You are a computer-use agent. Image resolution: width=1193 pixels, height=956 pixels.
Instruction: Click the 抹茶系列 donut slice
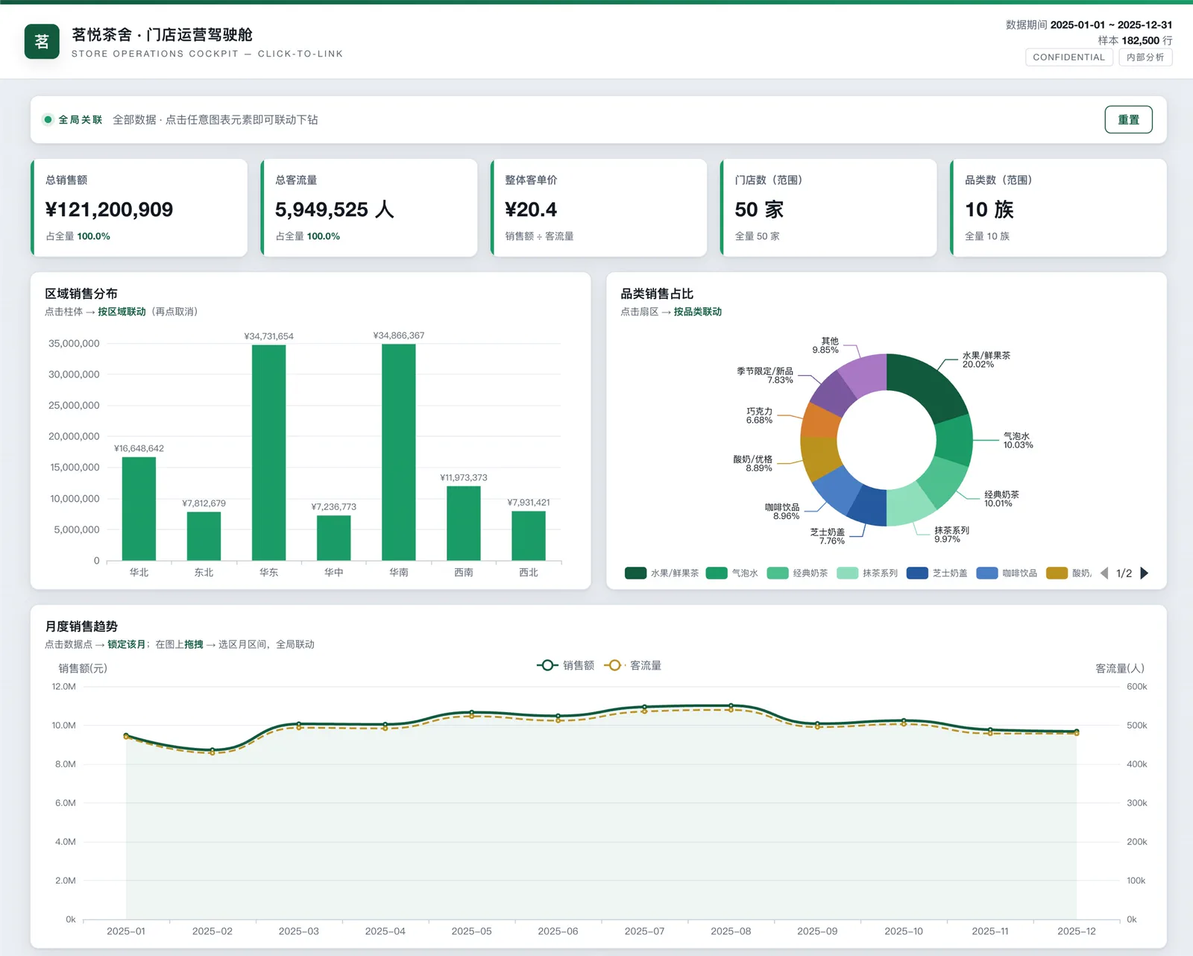tap(909, 505)
